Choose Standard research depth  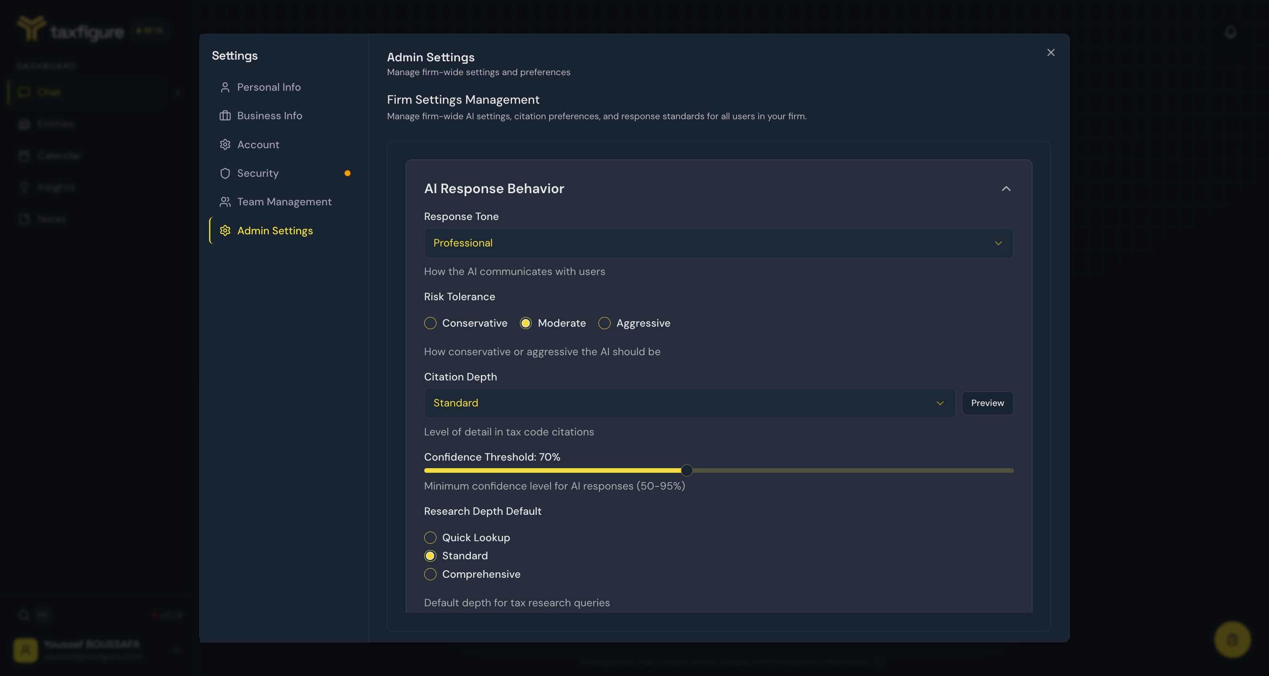point(430,556)
